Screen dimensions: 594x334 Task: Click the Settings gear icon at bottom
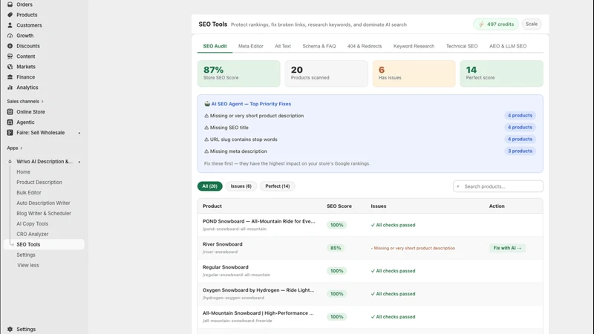point(10,329)
